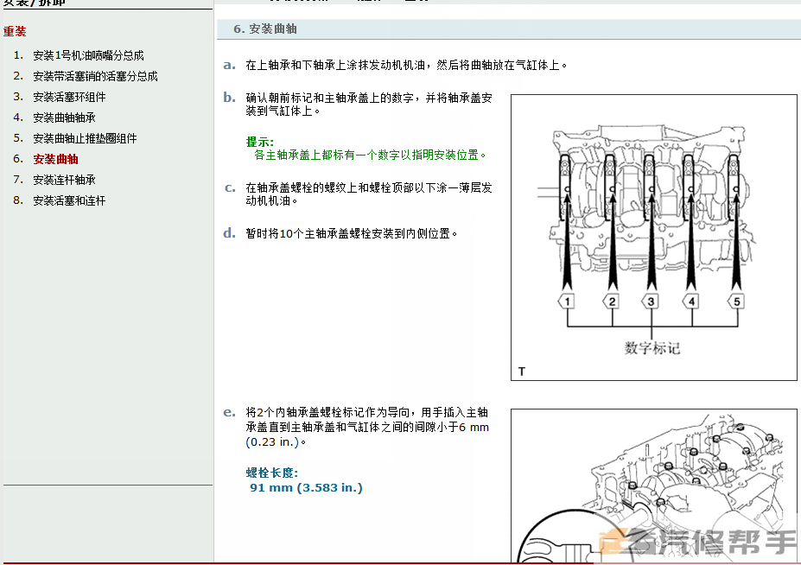The image size is (801, 565).
Task: Click step e text 将2个内轴承盖螺栓
Action: (x=367, y=427)
